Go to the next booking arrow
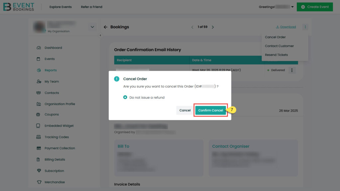Viewport: 340px width, 191px height. [x=213, y=27]
